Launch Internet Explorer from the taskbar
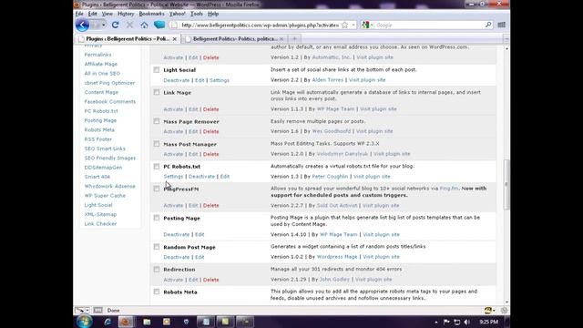The image size is (583, 328). 107,322
